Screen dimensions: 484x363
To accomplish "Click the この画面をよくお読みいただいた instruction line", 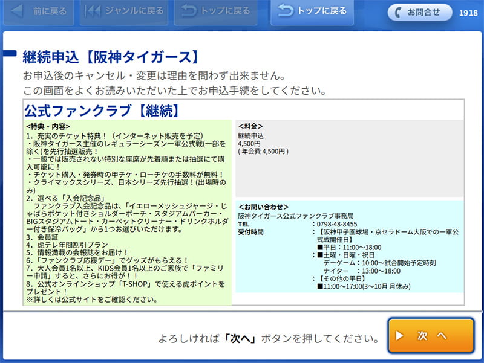I will tap(174, 91).
